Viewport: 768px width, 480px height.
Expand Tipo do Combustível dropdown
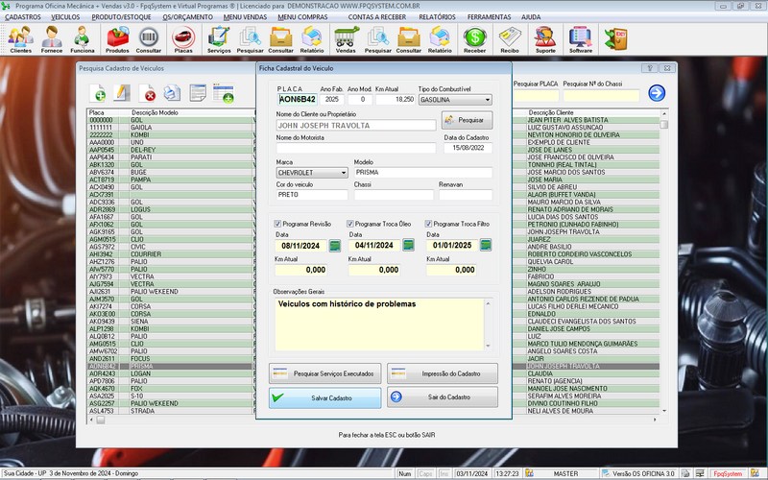487,99
